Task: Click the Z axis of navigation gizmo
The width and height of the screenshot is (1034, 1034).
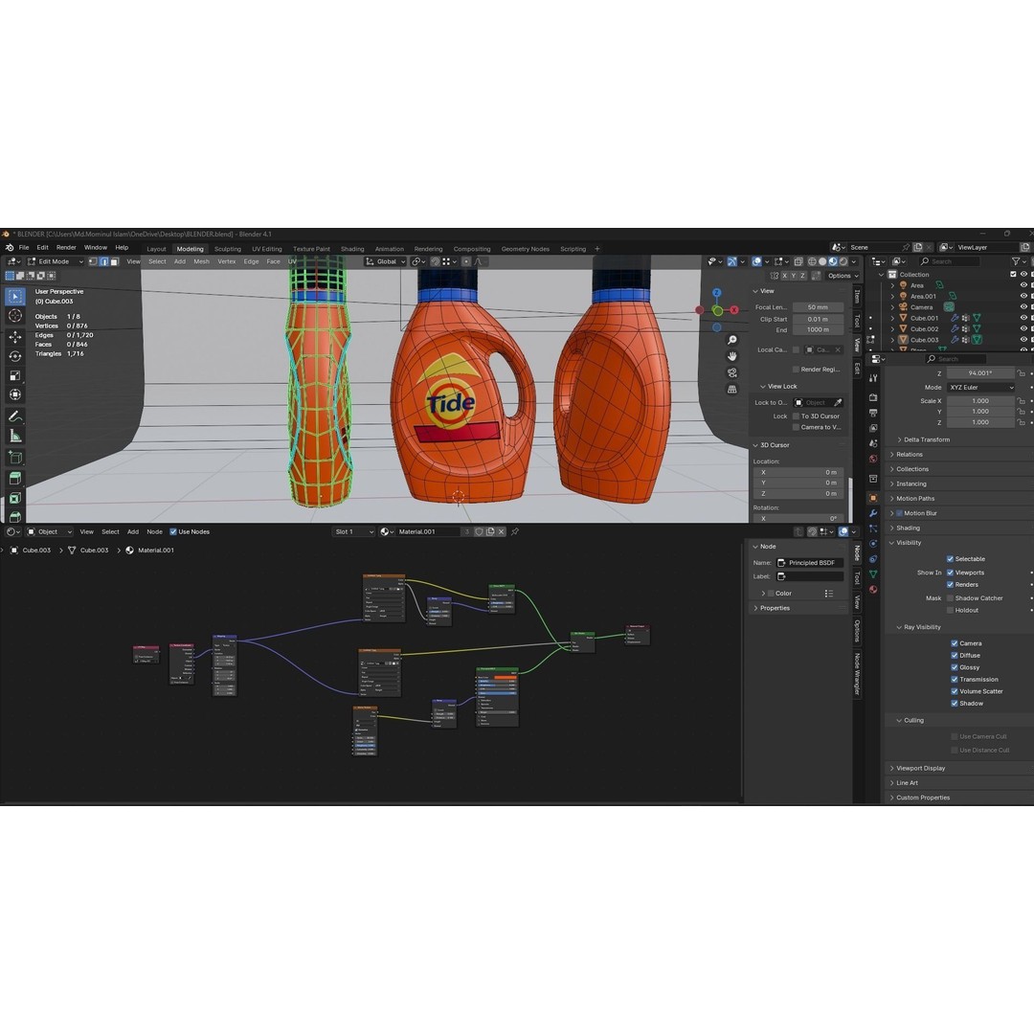Action: [x=717, y=292]
